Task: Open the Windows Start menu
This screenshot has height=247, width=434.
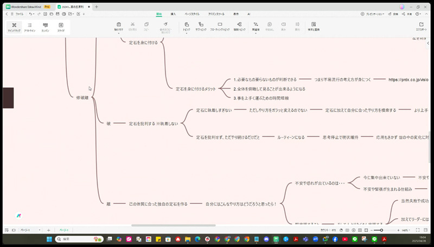Action: pyautogui.click(x=48, y=239)
